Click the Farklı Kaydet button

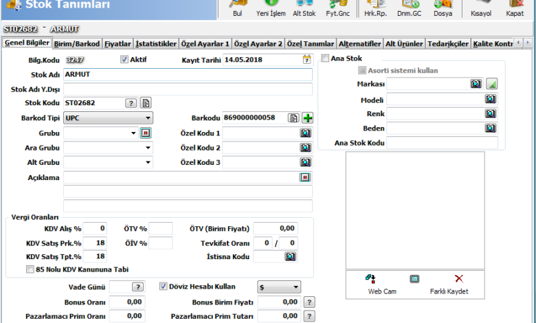449,285
